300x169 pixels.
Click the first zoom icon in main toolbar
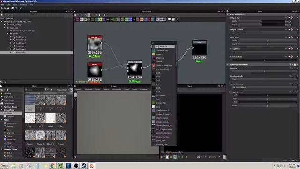click(x=2, y=8)
